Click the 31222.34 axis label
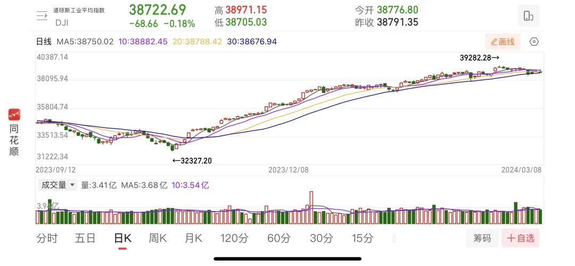Viewport: 575px width, 266px height. click(x=52, y=157)
